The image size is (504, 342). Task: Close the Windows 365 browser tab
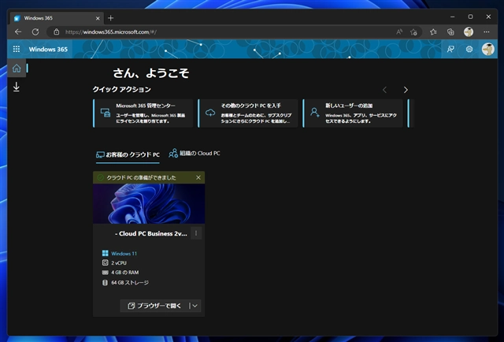point(98,18)
